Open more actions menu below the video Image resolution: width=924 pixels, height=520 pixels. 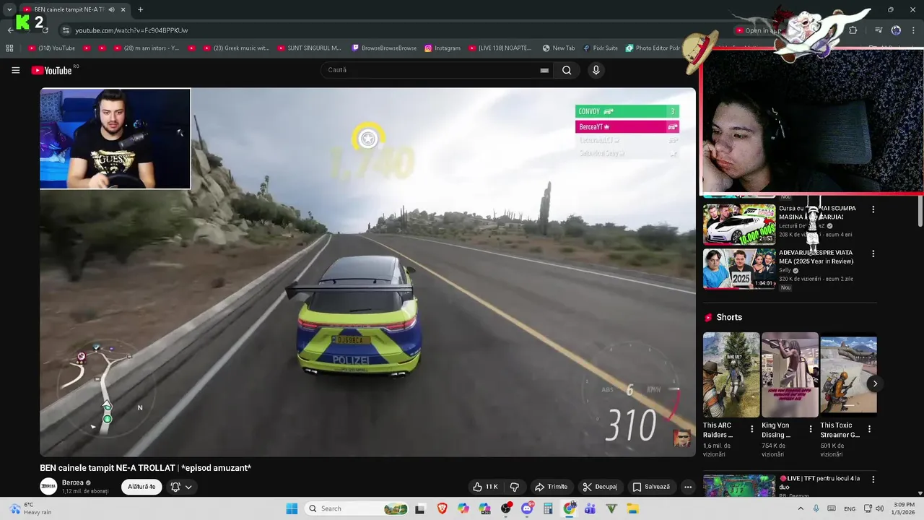tap(688, 487)
